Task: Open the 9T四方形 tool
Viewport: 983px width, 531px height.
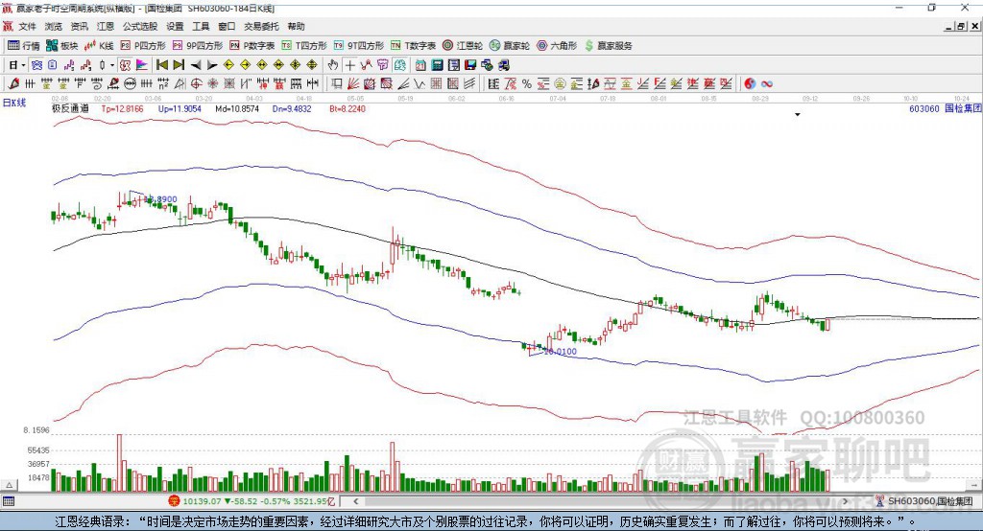Action: coord(359,46)
